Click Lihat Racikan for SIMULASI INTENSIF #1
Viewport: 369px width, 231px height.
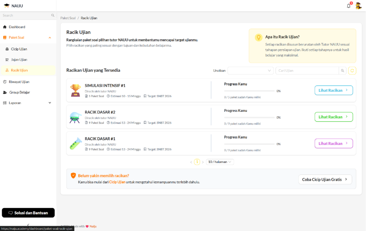point(334,90)
